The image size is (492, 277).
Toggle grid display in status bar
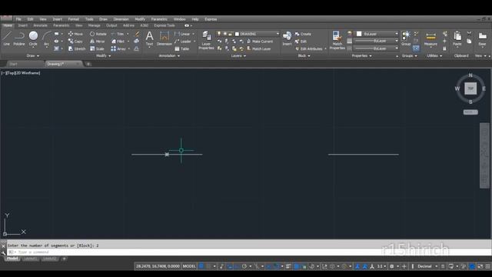(x=201, y=266)
